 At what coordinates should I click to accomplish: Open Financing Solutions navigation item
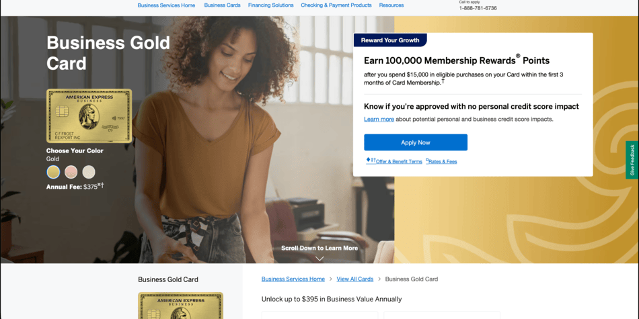(x=270, y=5)
